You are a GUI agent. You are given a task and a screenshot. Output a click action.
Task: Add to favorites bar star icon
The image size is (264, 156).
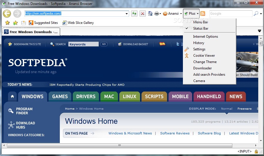[x=15, y=22]
